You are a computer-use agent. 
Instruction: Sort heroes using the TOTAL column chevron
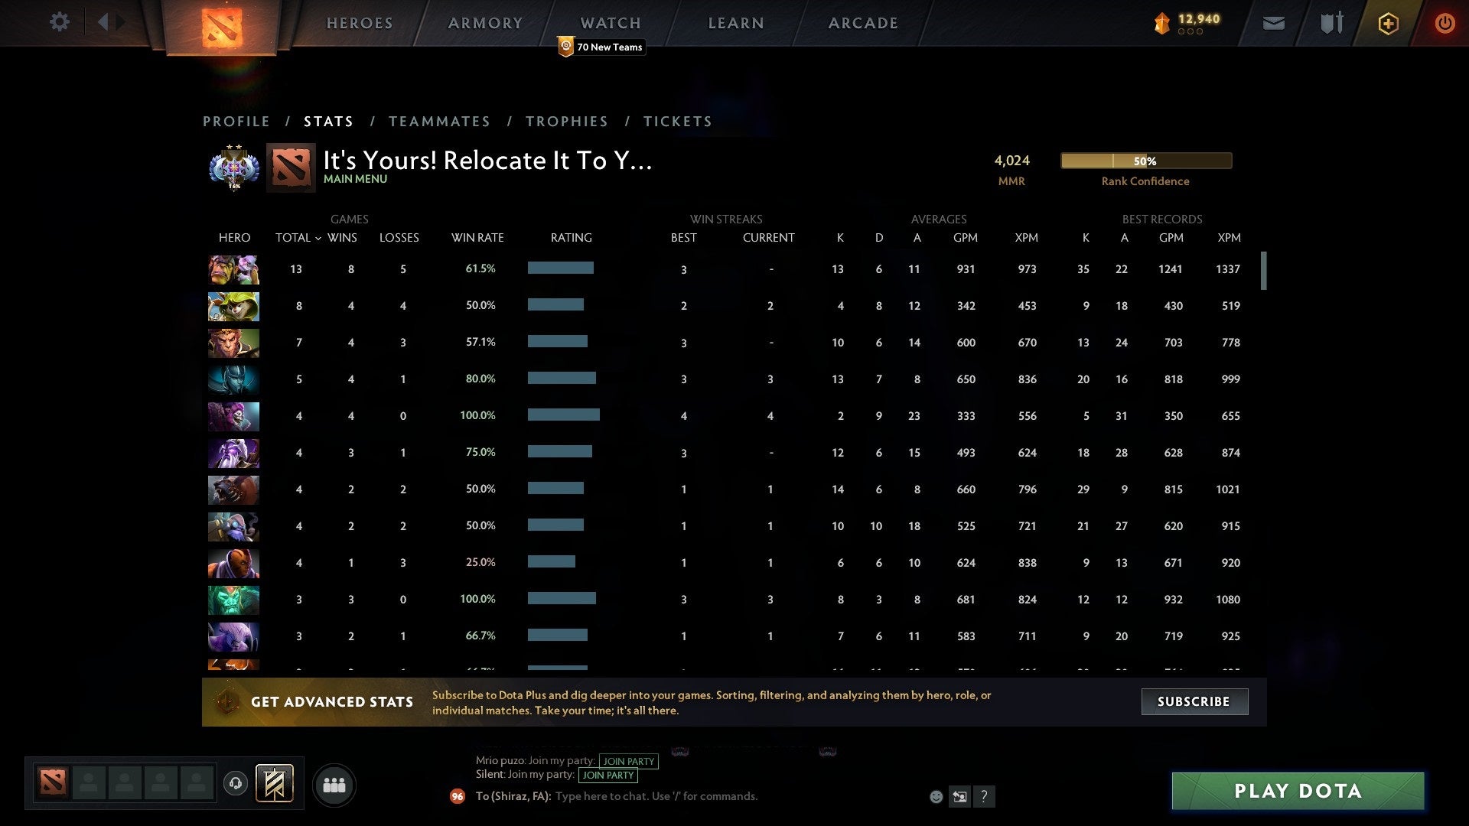[319, 239]
